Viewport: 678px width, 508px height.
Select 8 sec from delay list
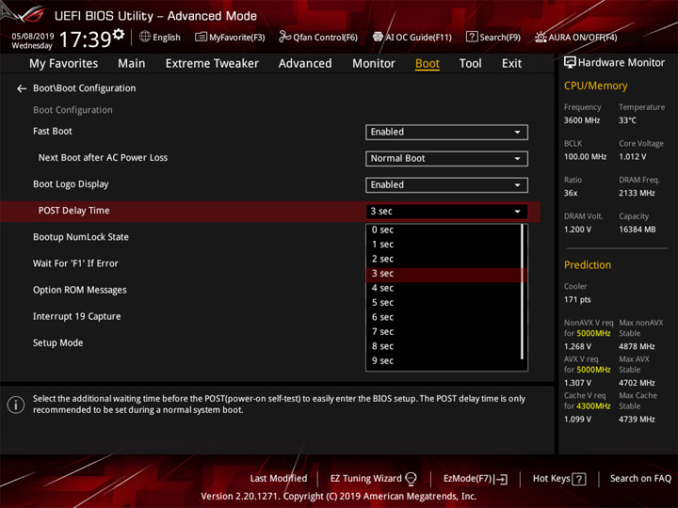(x=444, y=346)
